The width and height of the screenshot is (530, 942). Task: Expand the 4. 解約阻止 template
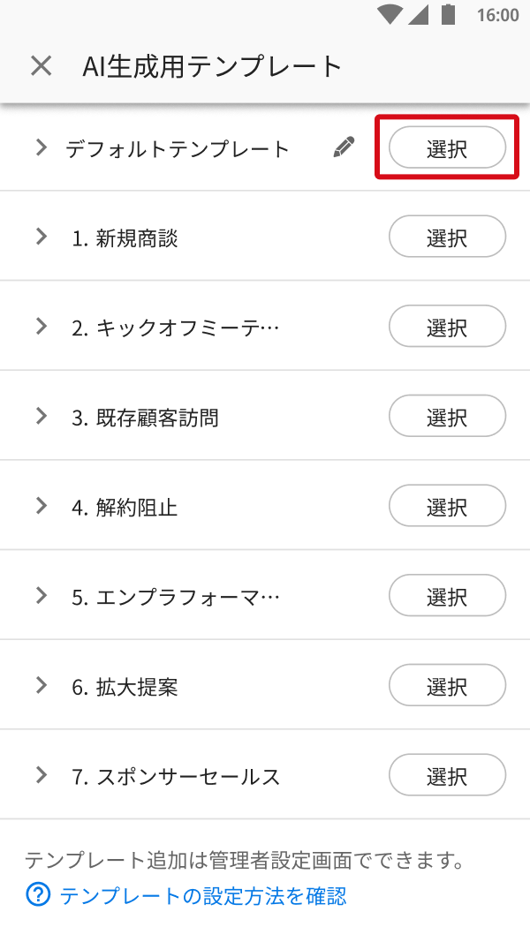point(41,506)
